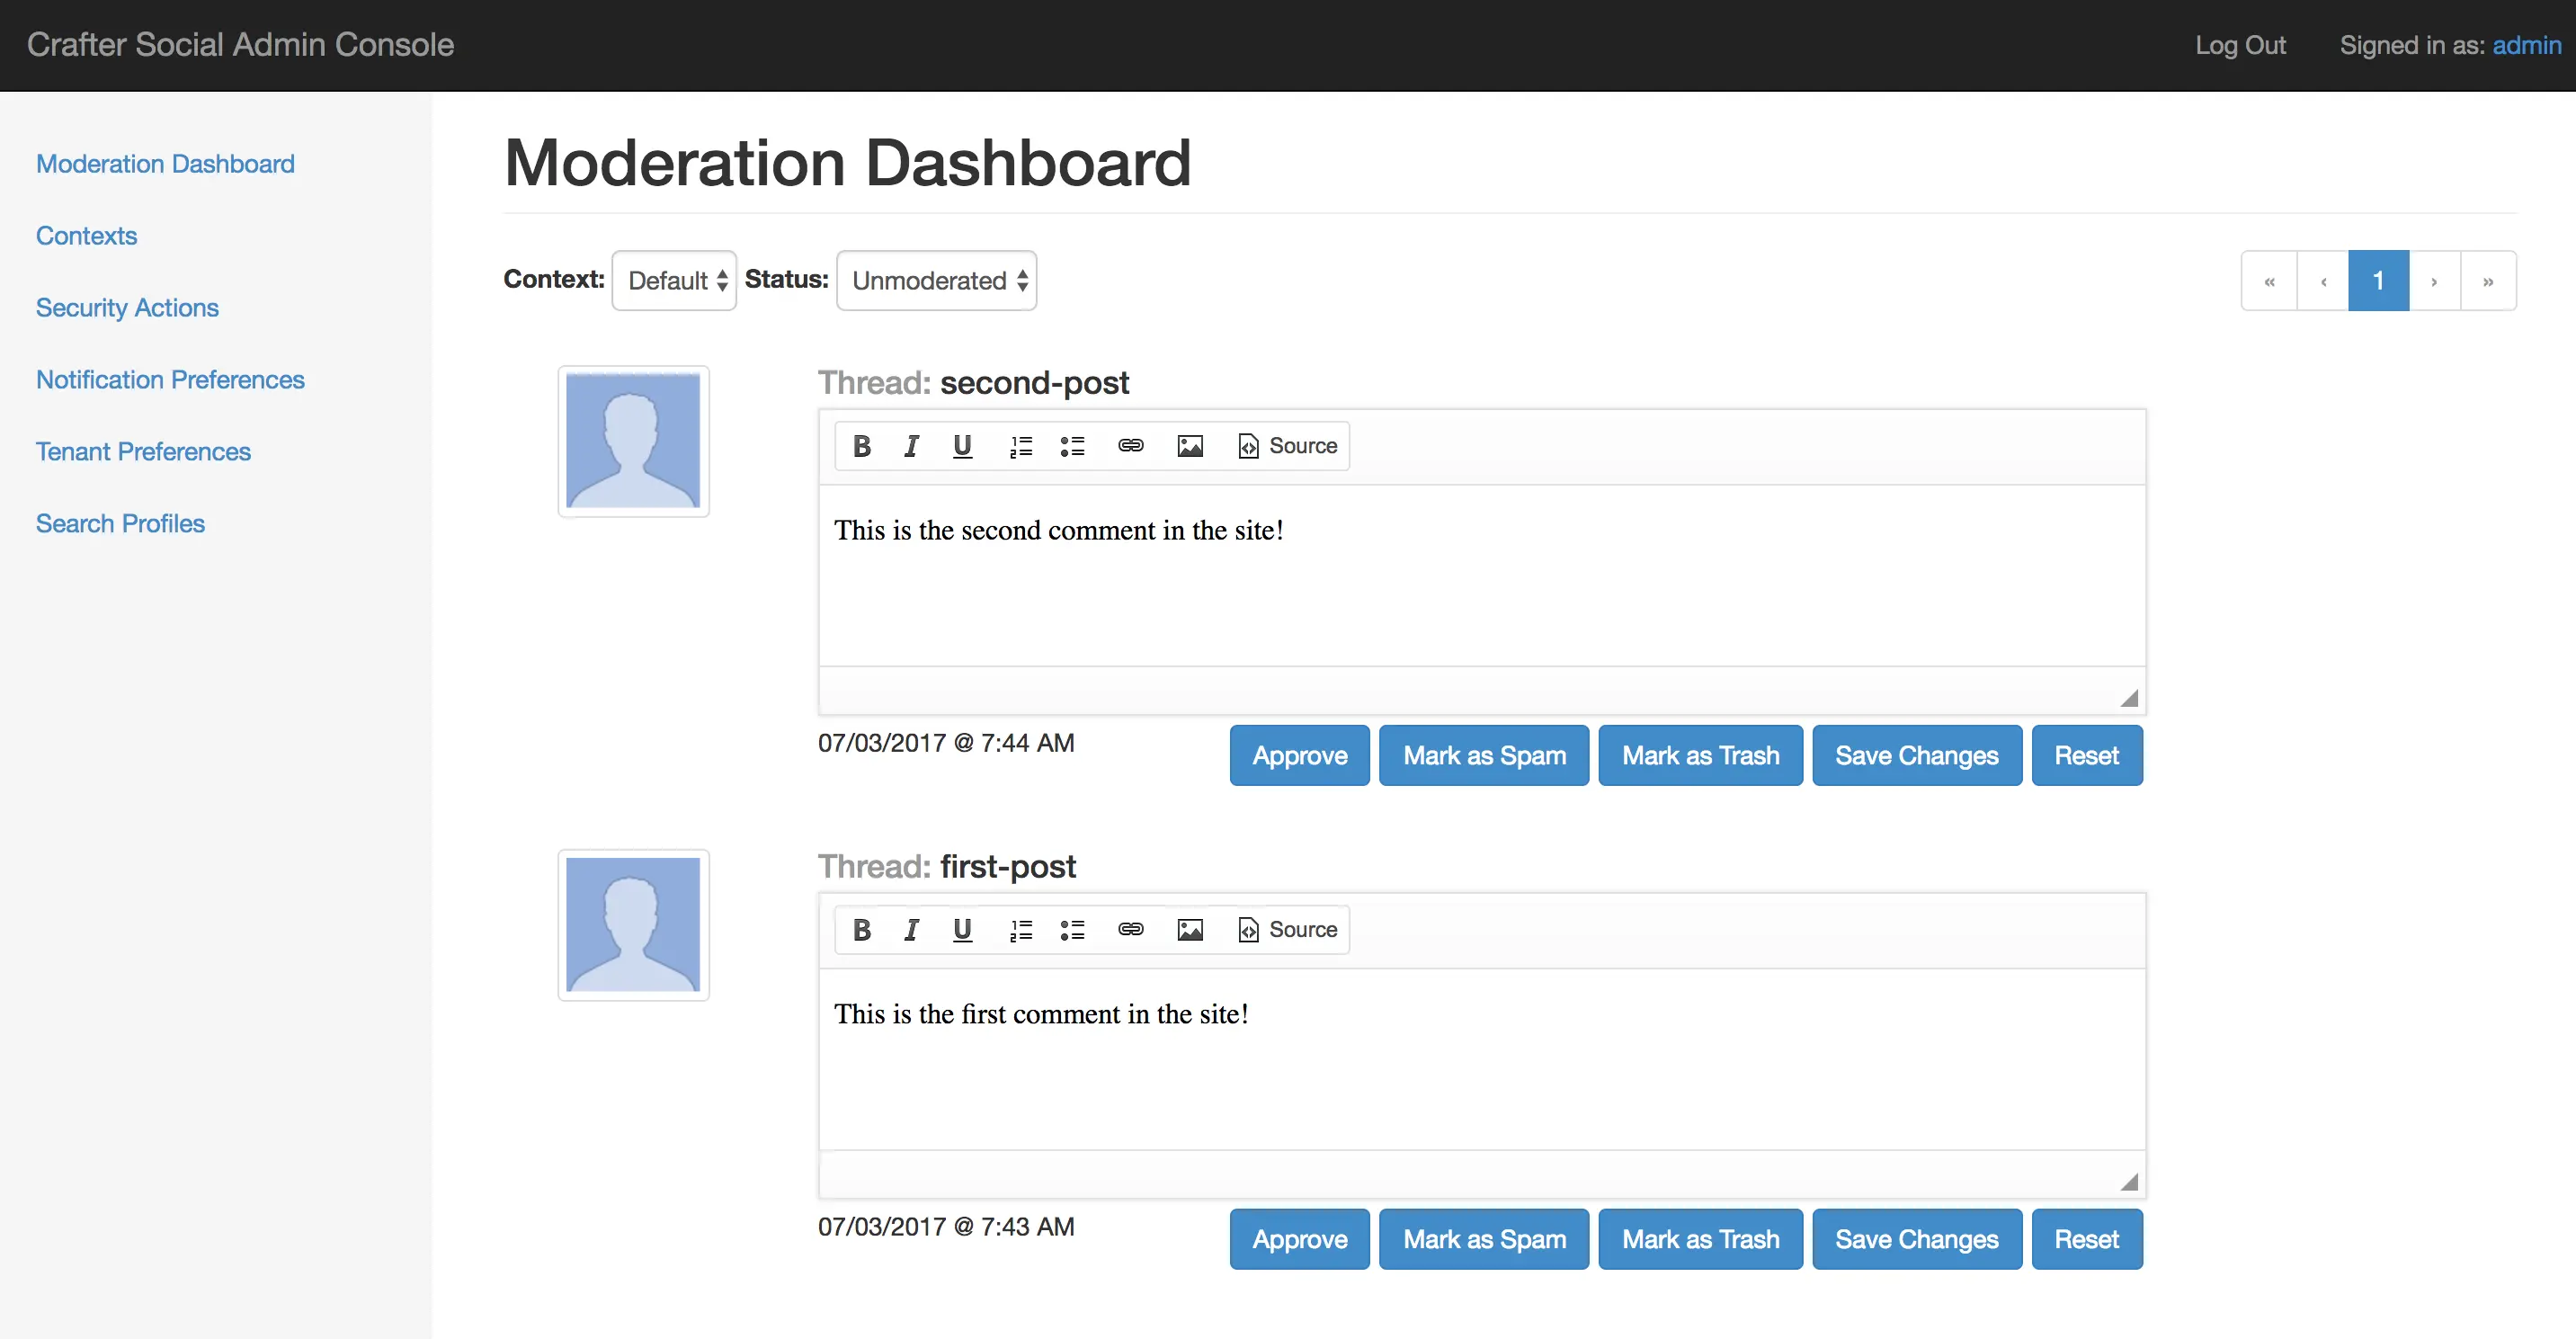Image resolution: width=2576 pixels, height=1339 pixels.
Task: Approve the second-post comment
Action: coord(1300,754)
